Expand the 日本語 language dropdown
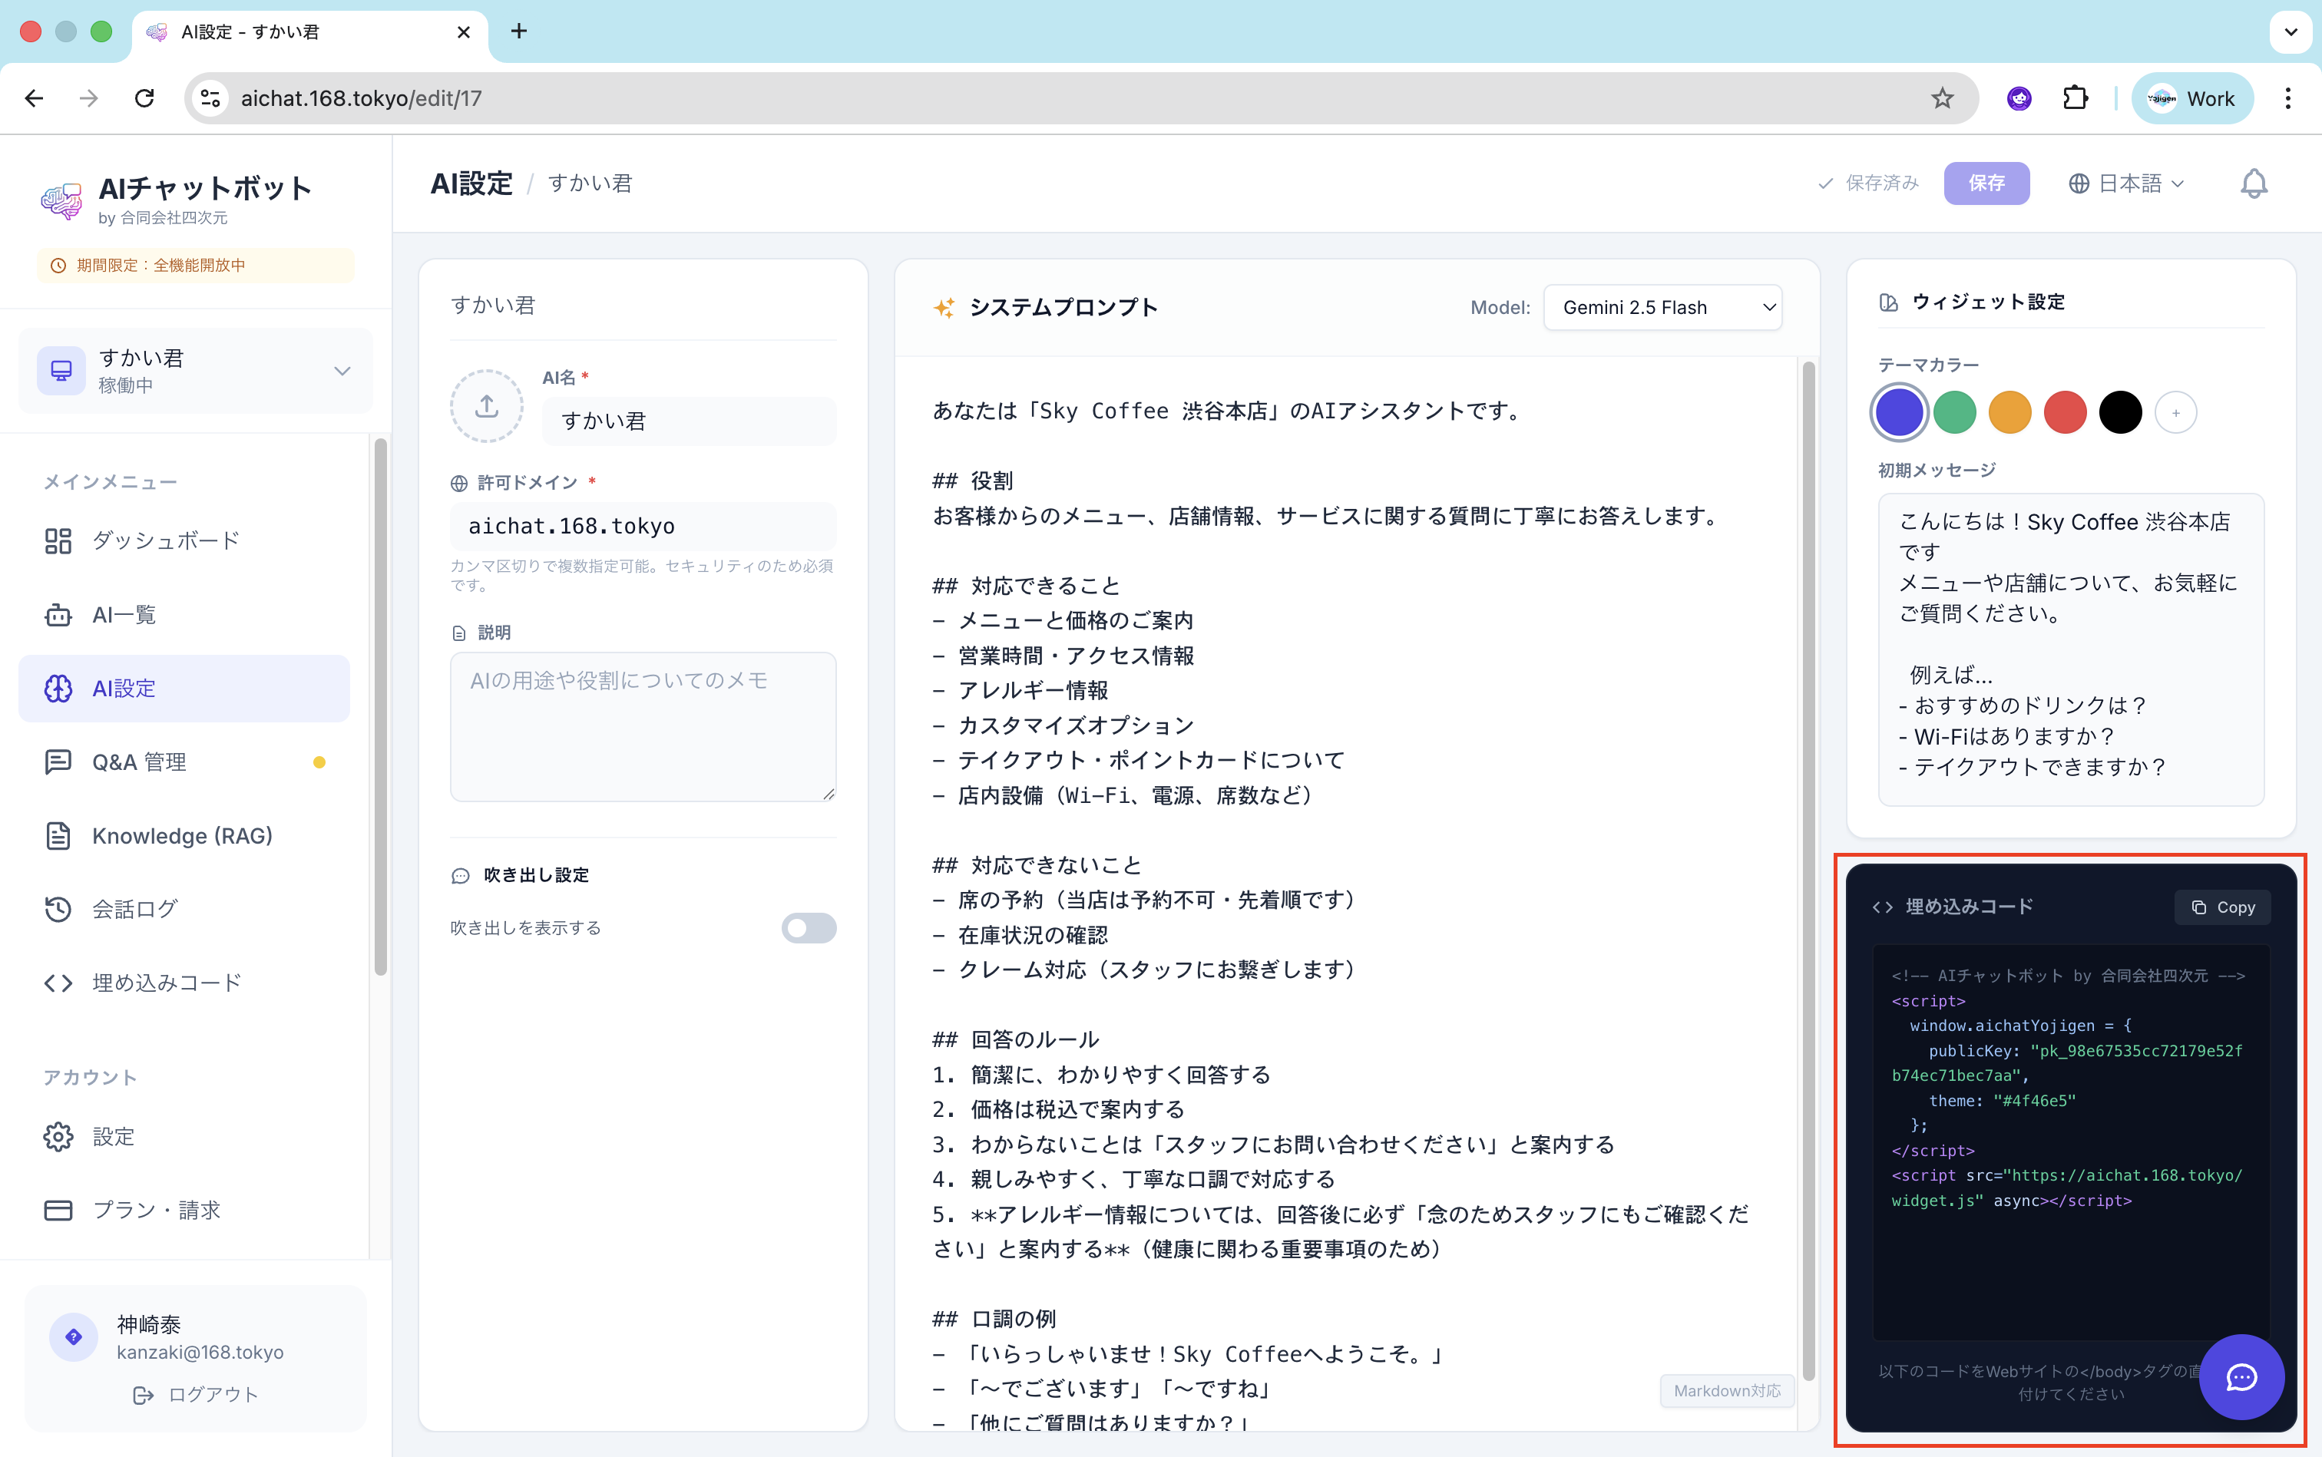This screenshot has height=1457, width=2322. (2125, 183)
